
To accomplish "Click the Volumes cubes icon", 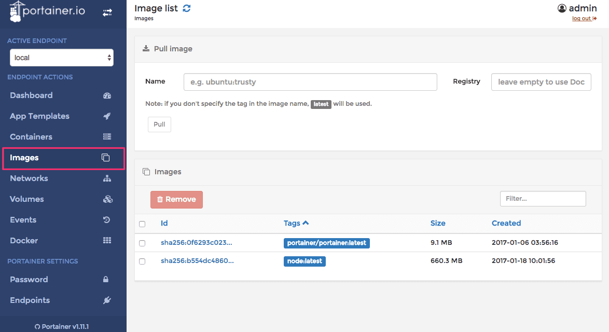I will click(107, 199).
